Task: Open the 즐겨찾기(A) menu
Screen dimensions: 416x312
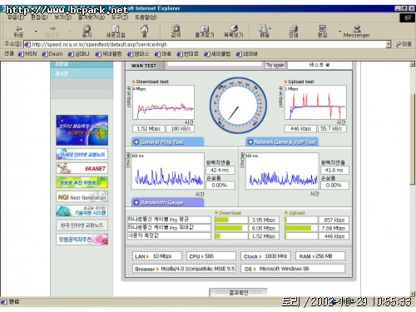Action: tap(92, 17)
